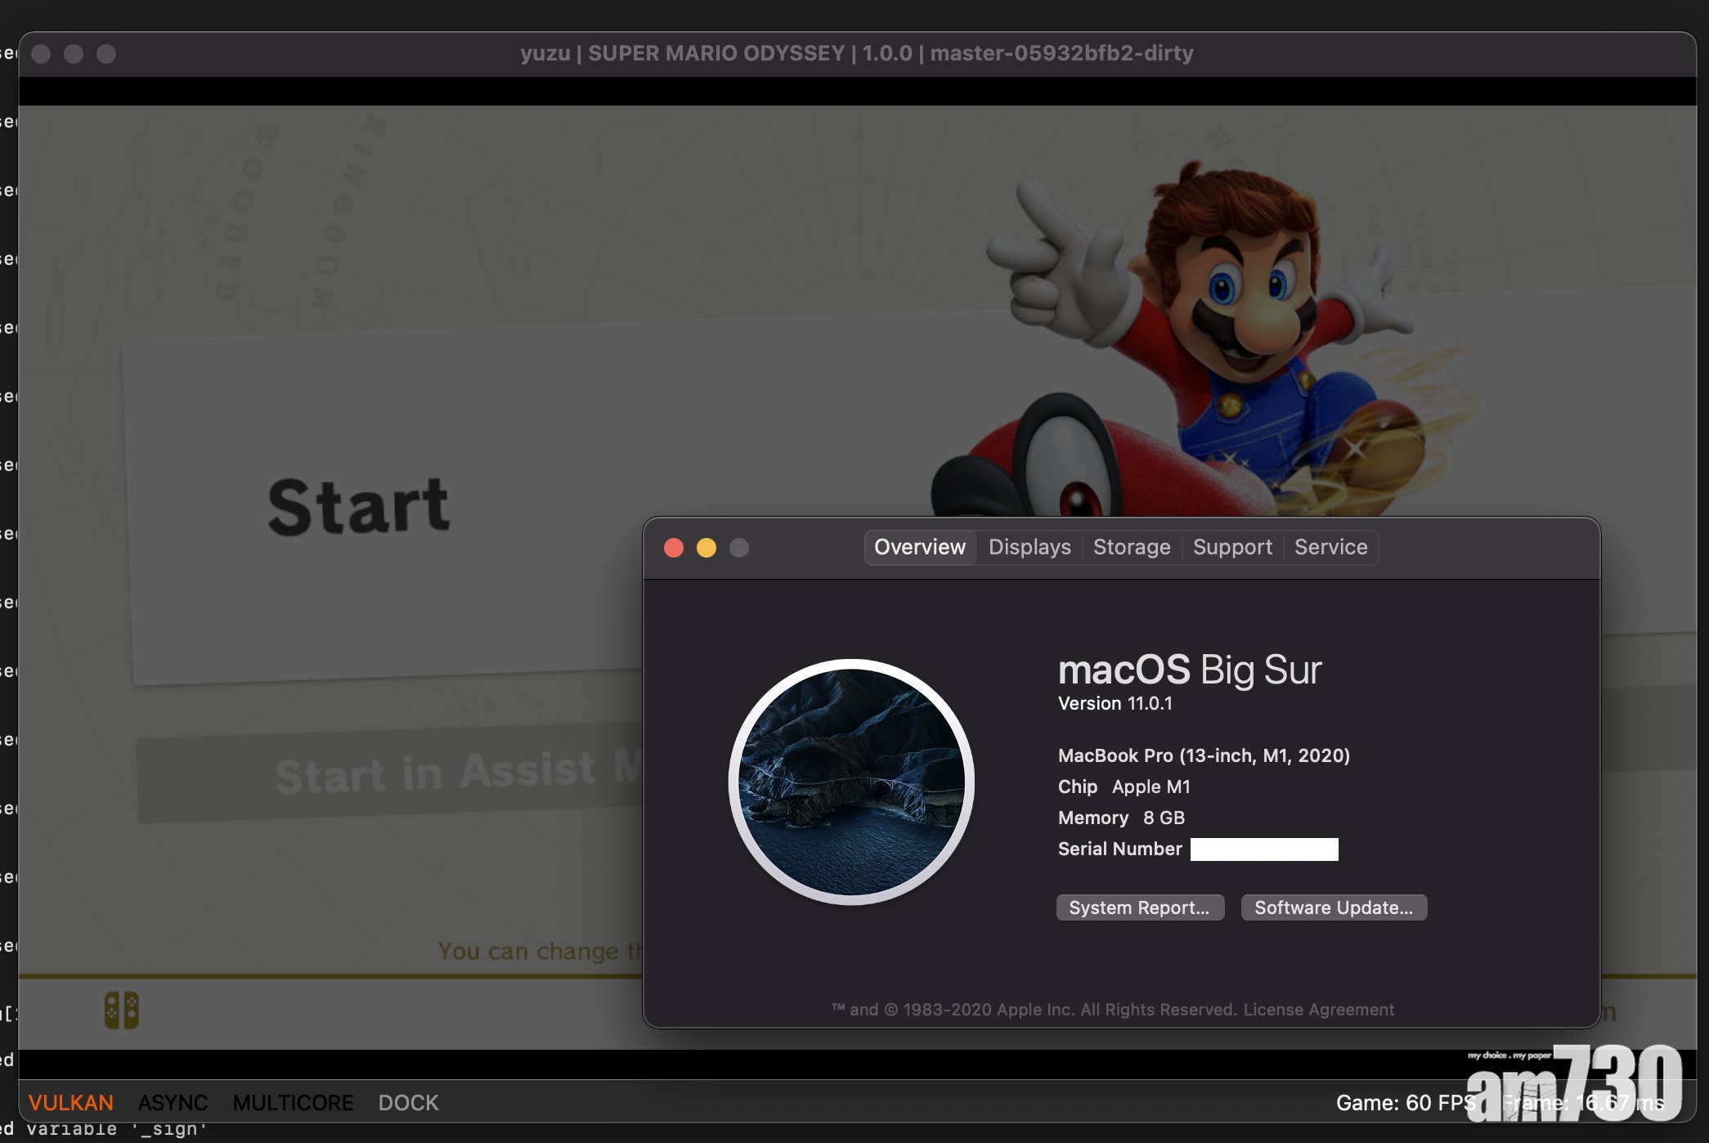Select Start in the game menu
The height and width of the screenshot is (1143, 1709).
(360, 507)
